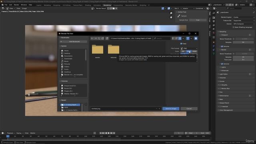Open OneDrive in System list

(68, 72)
